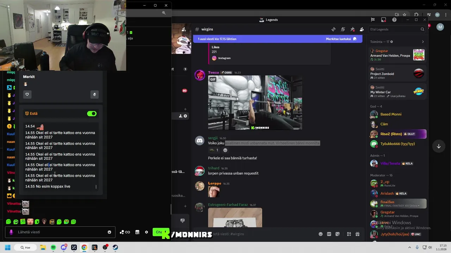
Task: Jump to latest with down arrow button
Action: pos(439,146)
